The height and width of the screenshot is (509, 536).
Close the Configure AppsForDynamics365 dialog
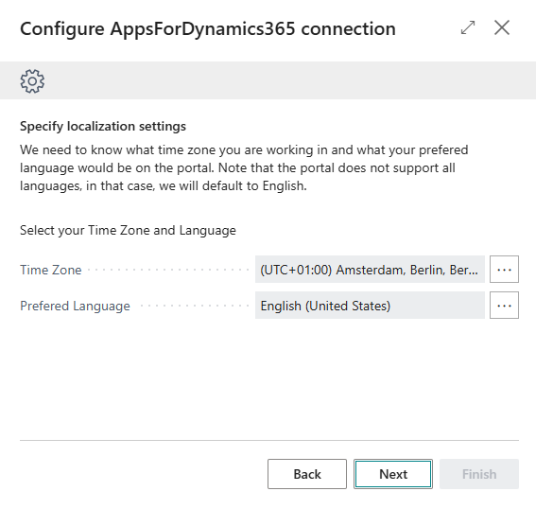[x=502, y=27]
